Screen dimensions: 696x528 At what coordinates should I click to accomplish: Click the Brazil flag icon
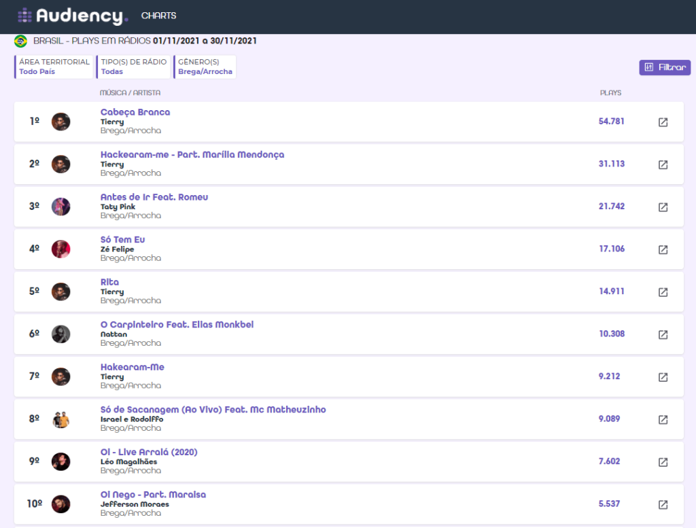(20, 41)
